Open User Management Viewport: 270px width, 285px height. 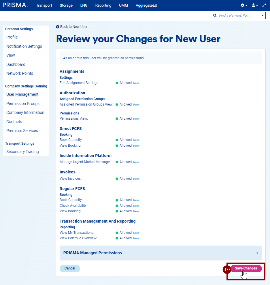tap(22, 94)
